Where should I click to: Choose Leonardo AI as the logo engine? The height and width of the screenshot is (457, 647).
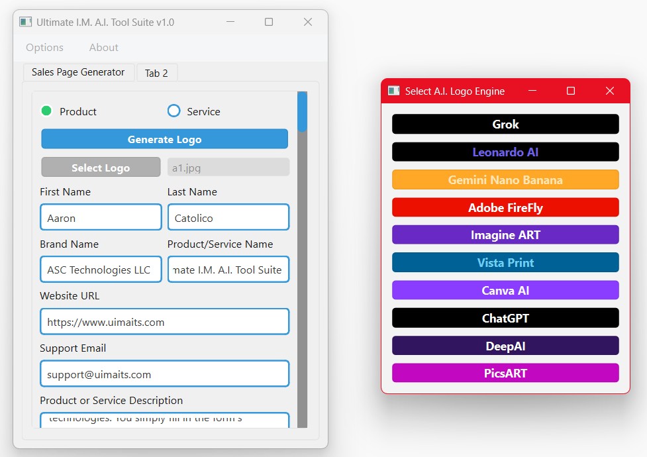[x=505, y=152]
